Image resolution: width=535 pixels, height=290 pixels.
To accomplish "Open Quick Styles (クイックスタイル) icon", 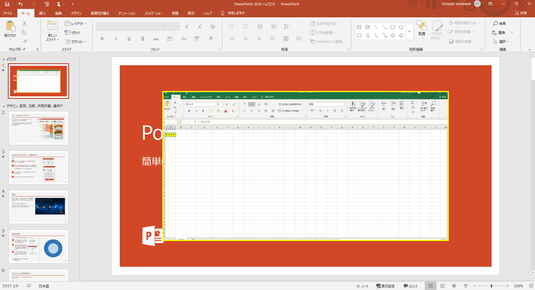I will 437,25.
